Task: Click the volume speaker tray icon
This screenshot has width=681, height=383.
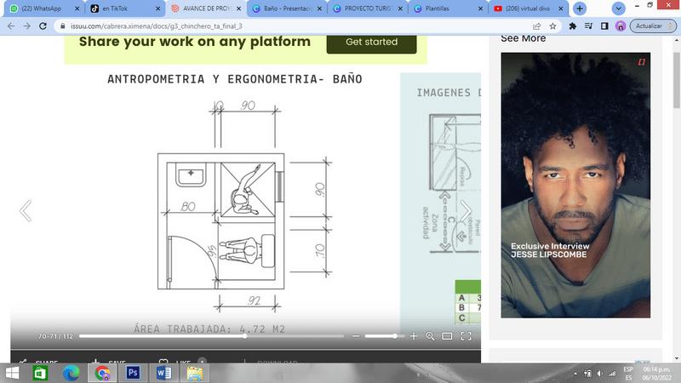Action: 600,374
